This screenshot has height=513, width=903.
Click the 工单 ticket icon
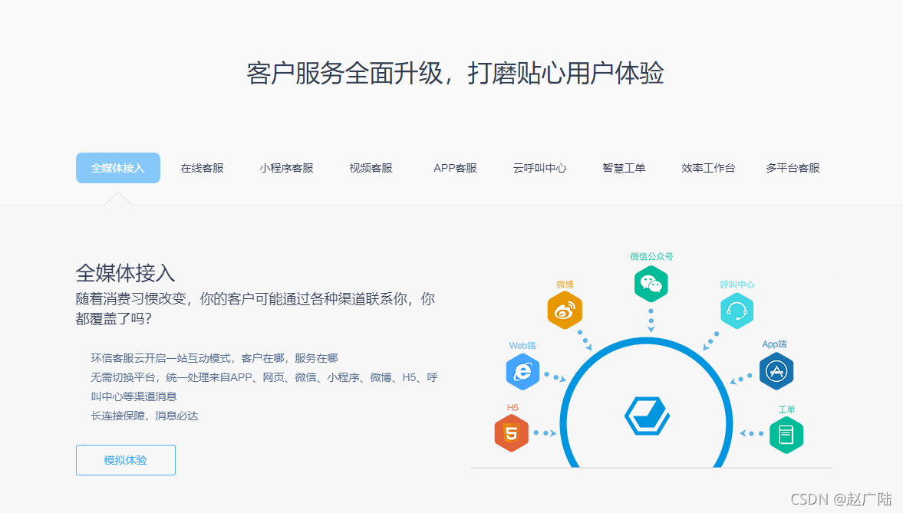coord(786,434)
